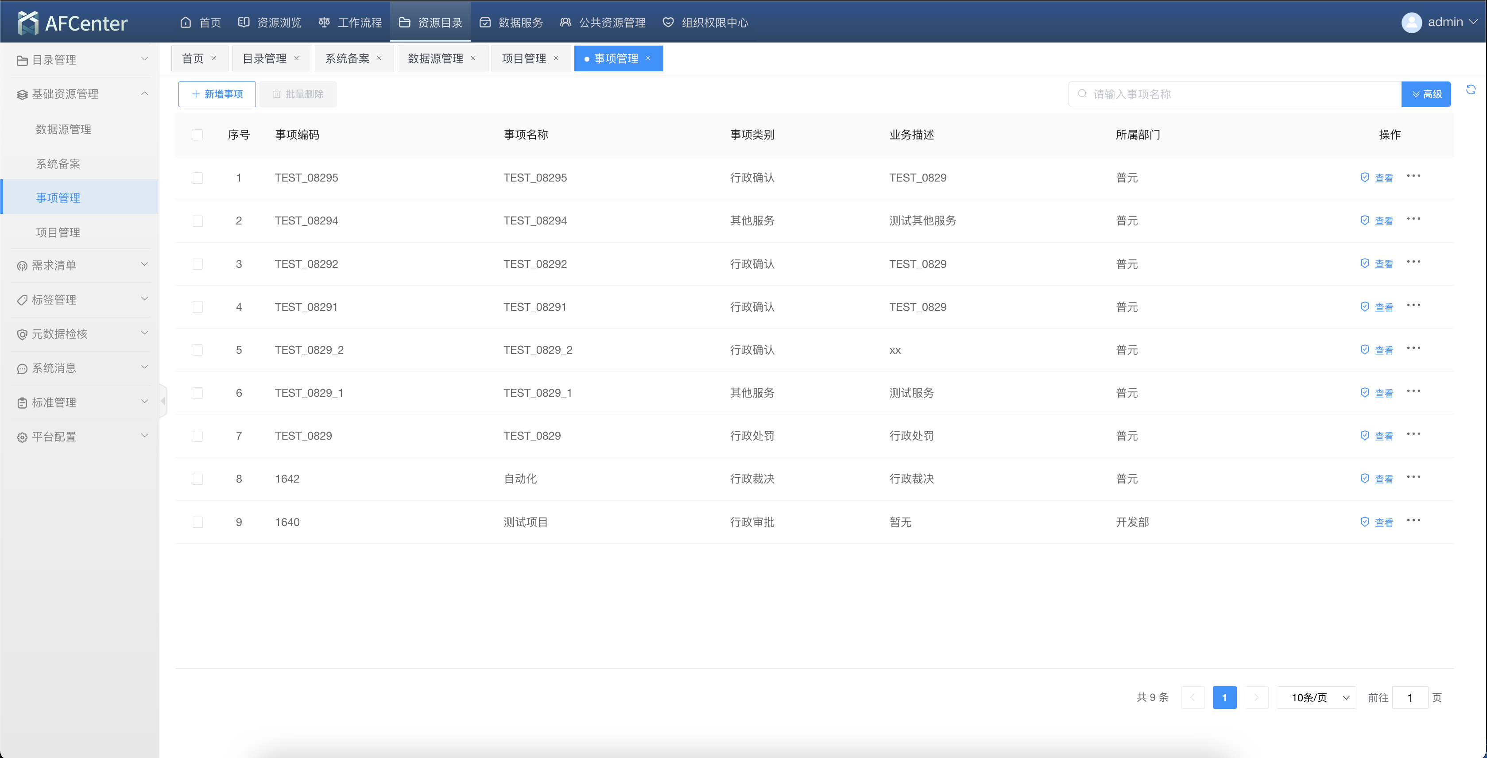Click the 高级 advanced search button

[1425, 94]
